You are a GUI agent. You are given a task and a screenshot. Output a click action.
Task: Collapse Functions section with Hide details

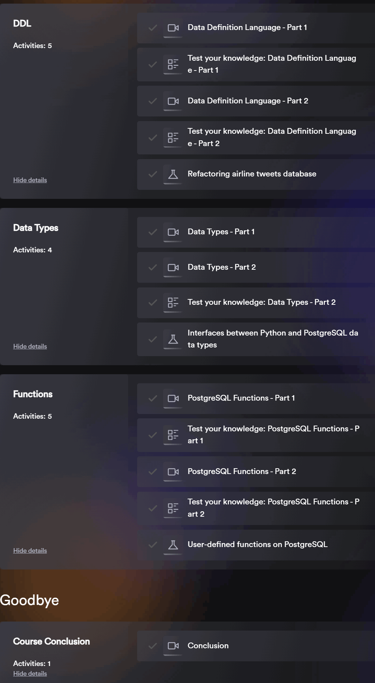click(30, 551)
